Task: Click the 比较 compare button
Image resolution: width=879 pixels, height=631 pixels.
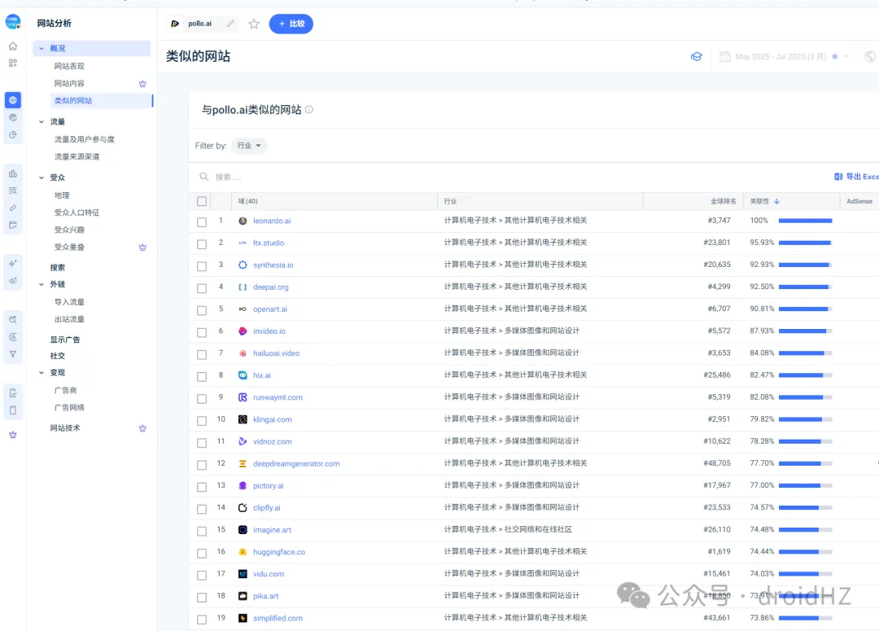Action: pyautogui.click(x=291, y=24)
